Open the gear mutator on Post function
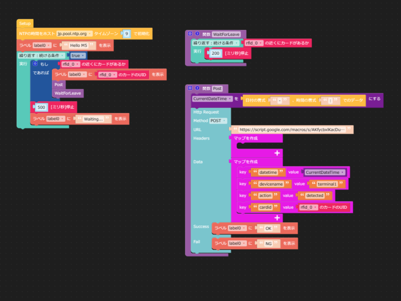This screenshot has width=401, height=301. tap(190, 88)
